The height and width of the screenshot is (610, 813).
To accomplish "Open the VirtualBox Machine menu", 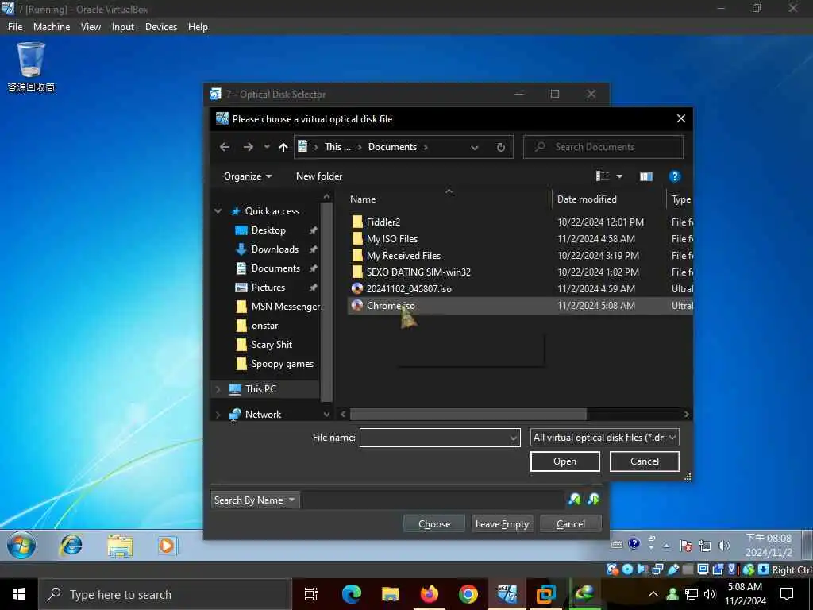I will pyautogui.click(x=52, y=27).
